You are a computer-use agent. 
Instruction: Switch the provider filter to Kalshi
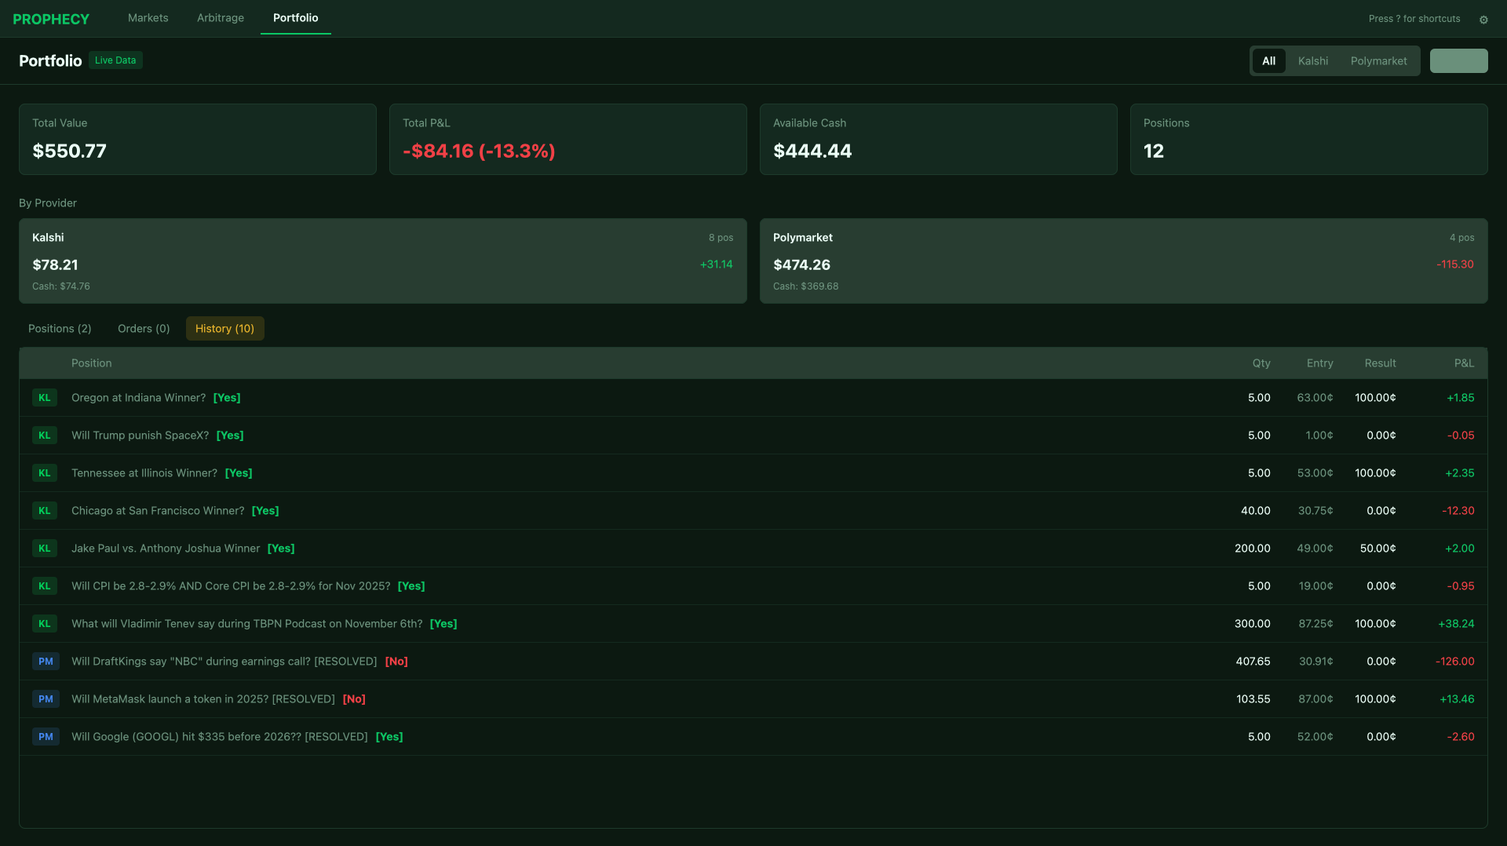1312,60
